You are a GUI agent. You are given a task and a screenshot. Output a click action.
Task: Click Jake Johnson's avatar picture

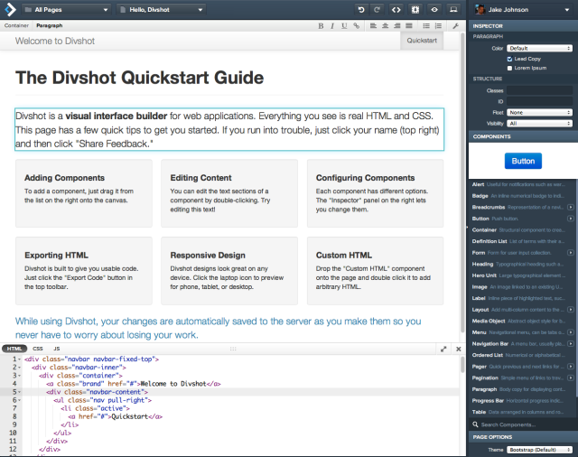[480, 10]
